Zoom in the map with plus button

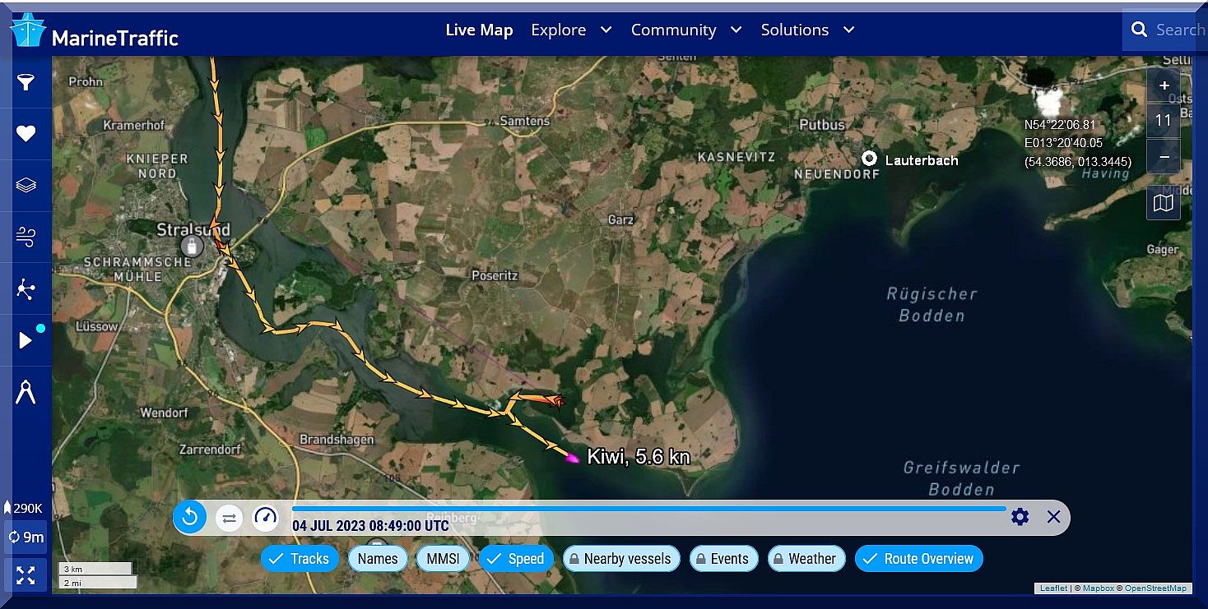(1164, 85)
